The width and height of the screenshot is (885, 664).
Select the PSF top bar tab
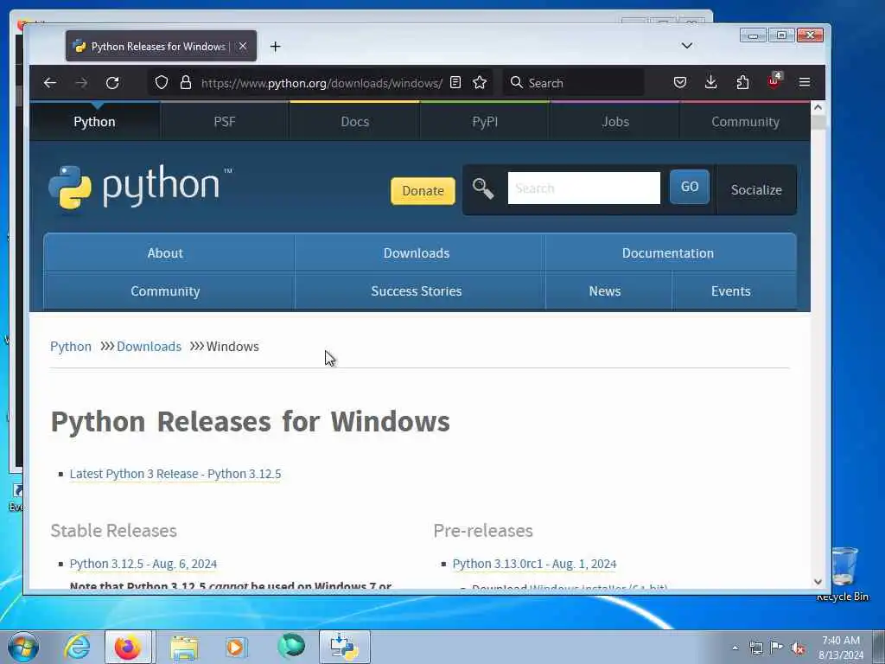tap(225, 122)
